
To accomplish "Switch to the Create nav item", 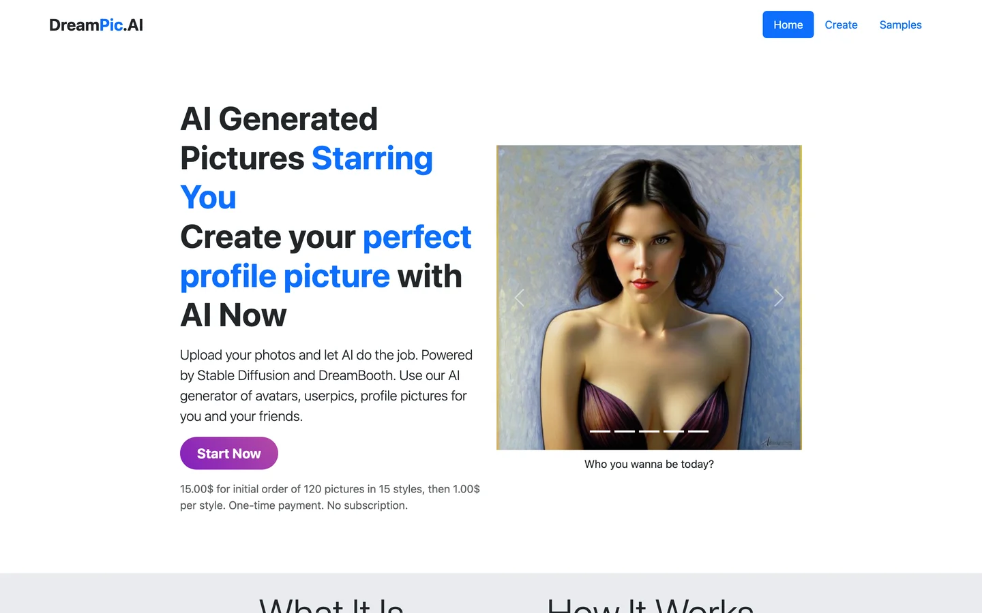I will point(841,25).
